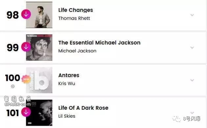The width and height of the screenshot is (207, 128).
Task: Open the Life Of A Dark Rose cover
Action: pos(39,113)
